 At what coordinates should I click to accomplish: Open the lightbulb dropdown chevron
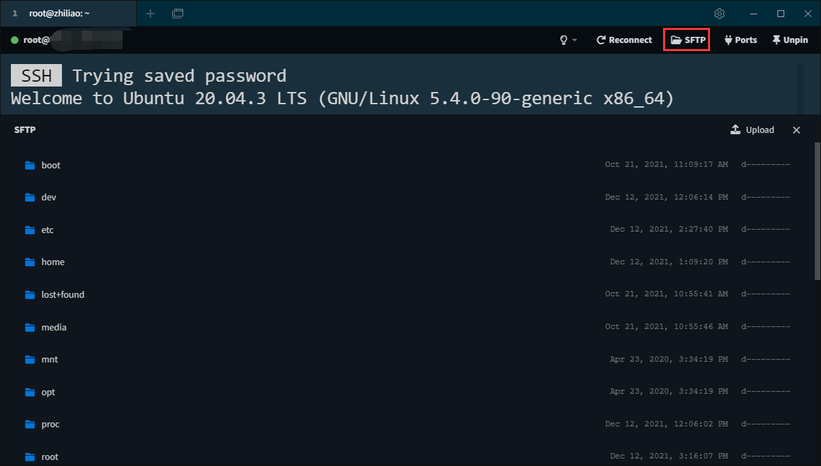(x=574, y=40)
